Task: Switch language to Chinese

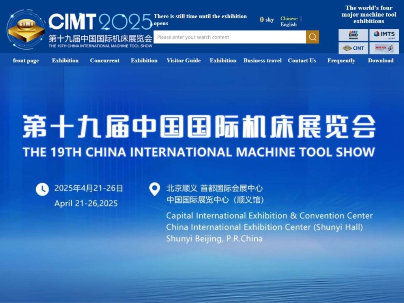Action: point(289,19)
